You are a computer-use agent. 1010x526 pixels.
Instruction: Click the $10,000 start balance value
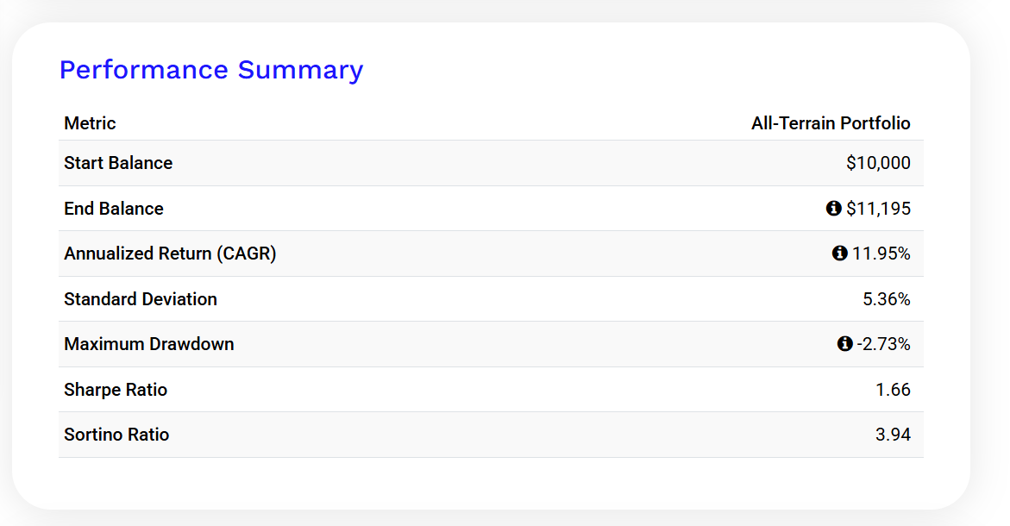878,163
